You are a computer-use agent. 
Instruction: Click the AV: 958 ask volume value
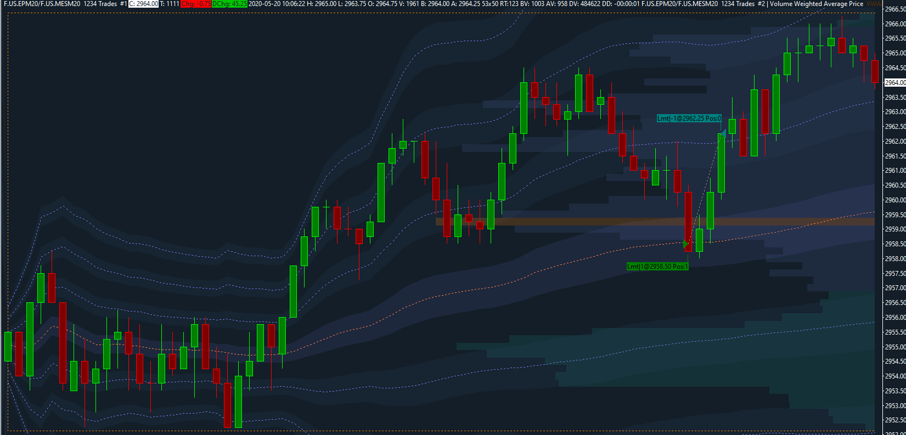click(x=556, y=4)
